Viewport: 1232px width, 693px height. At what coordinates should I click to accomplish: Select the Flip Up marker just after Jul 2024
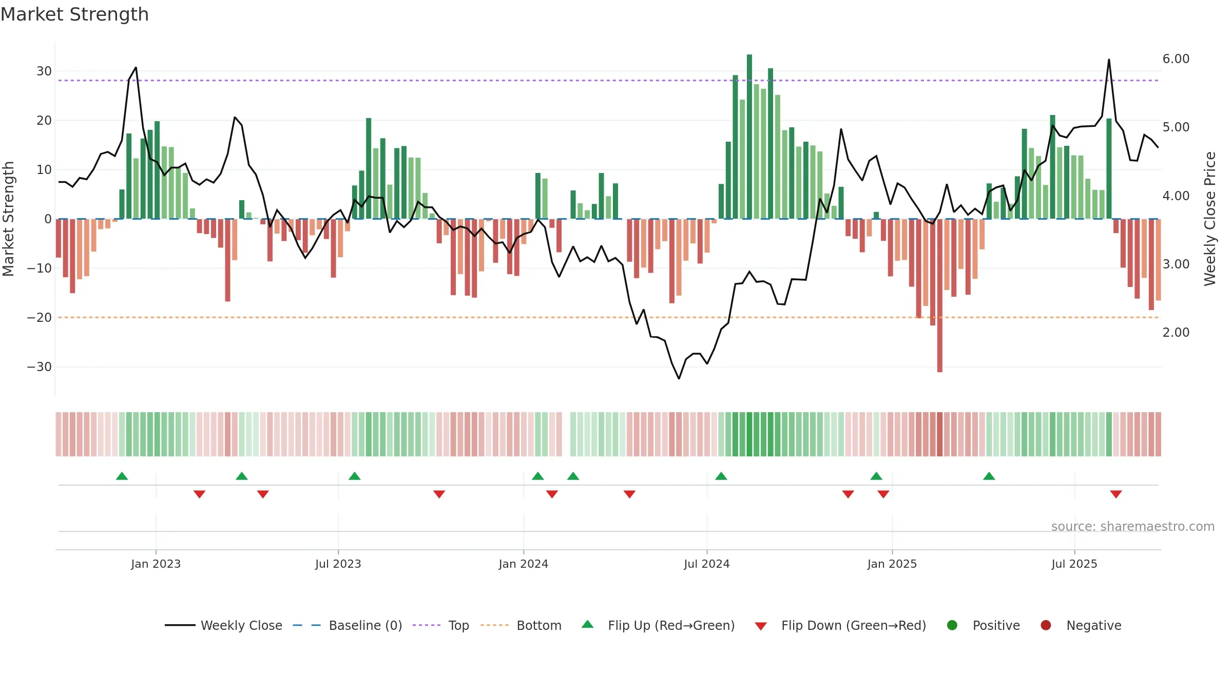coord(721,476)
